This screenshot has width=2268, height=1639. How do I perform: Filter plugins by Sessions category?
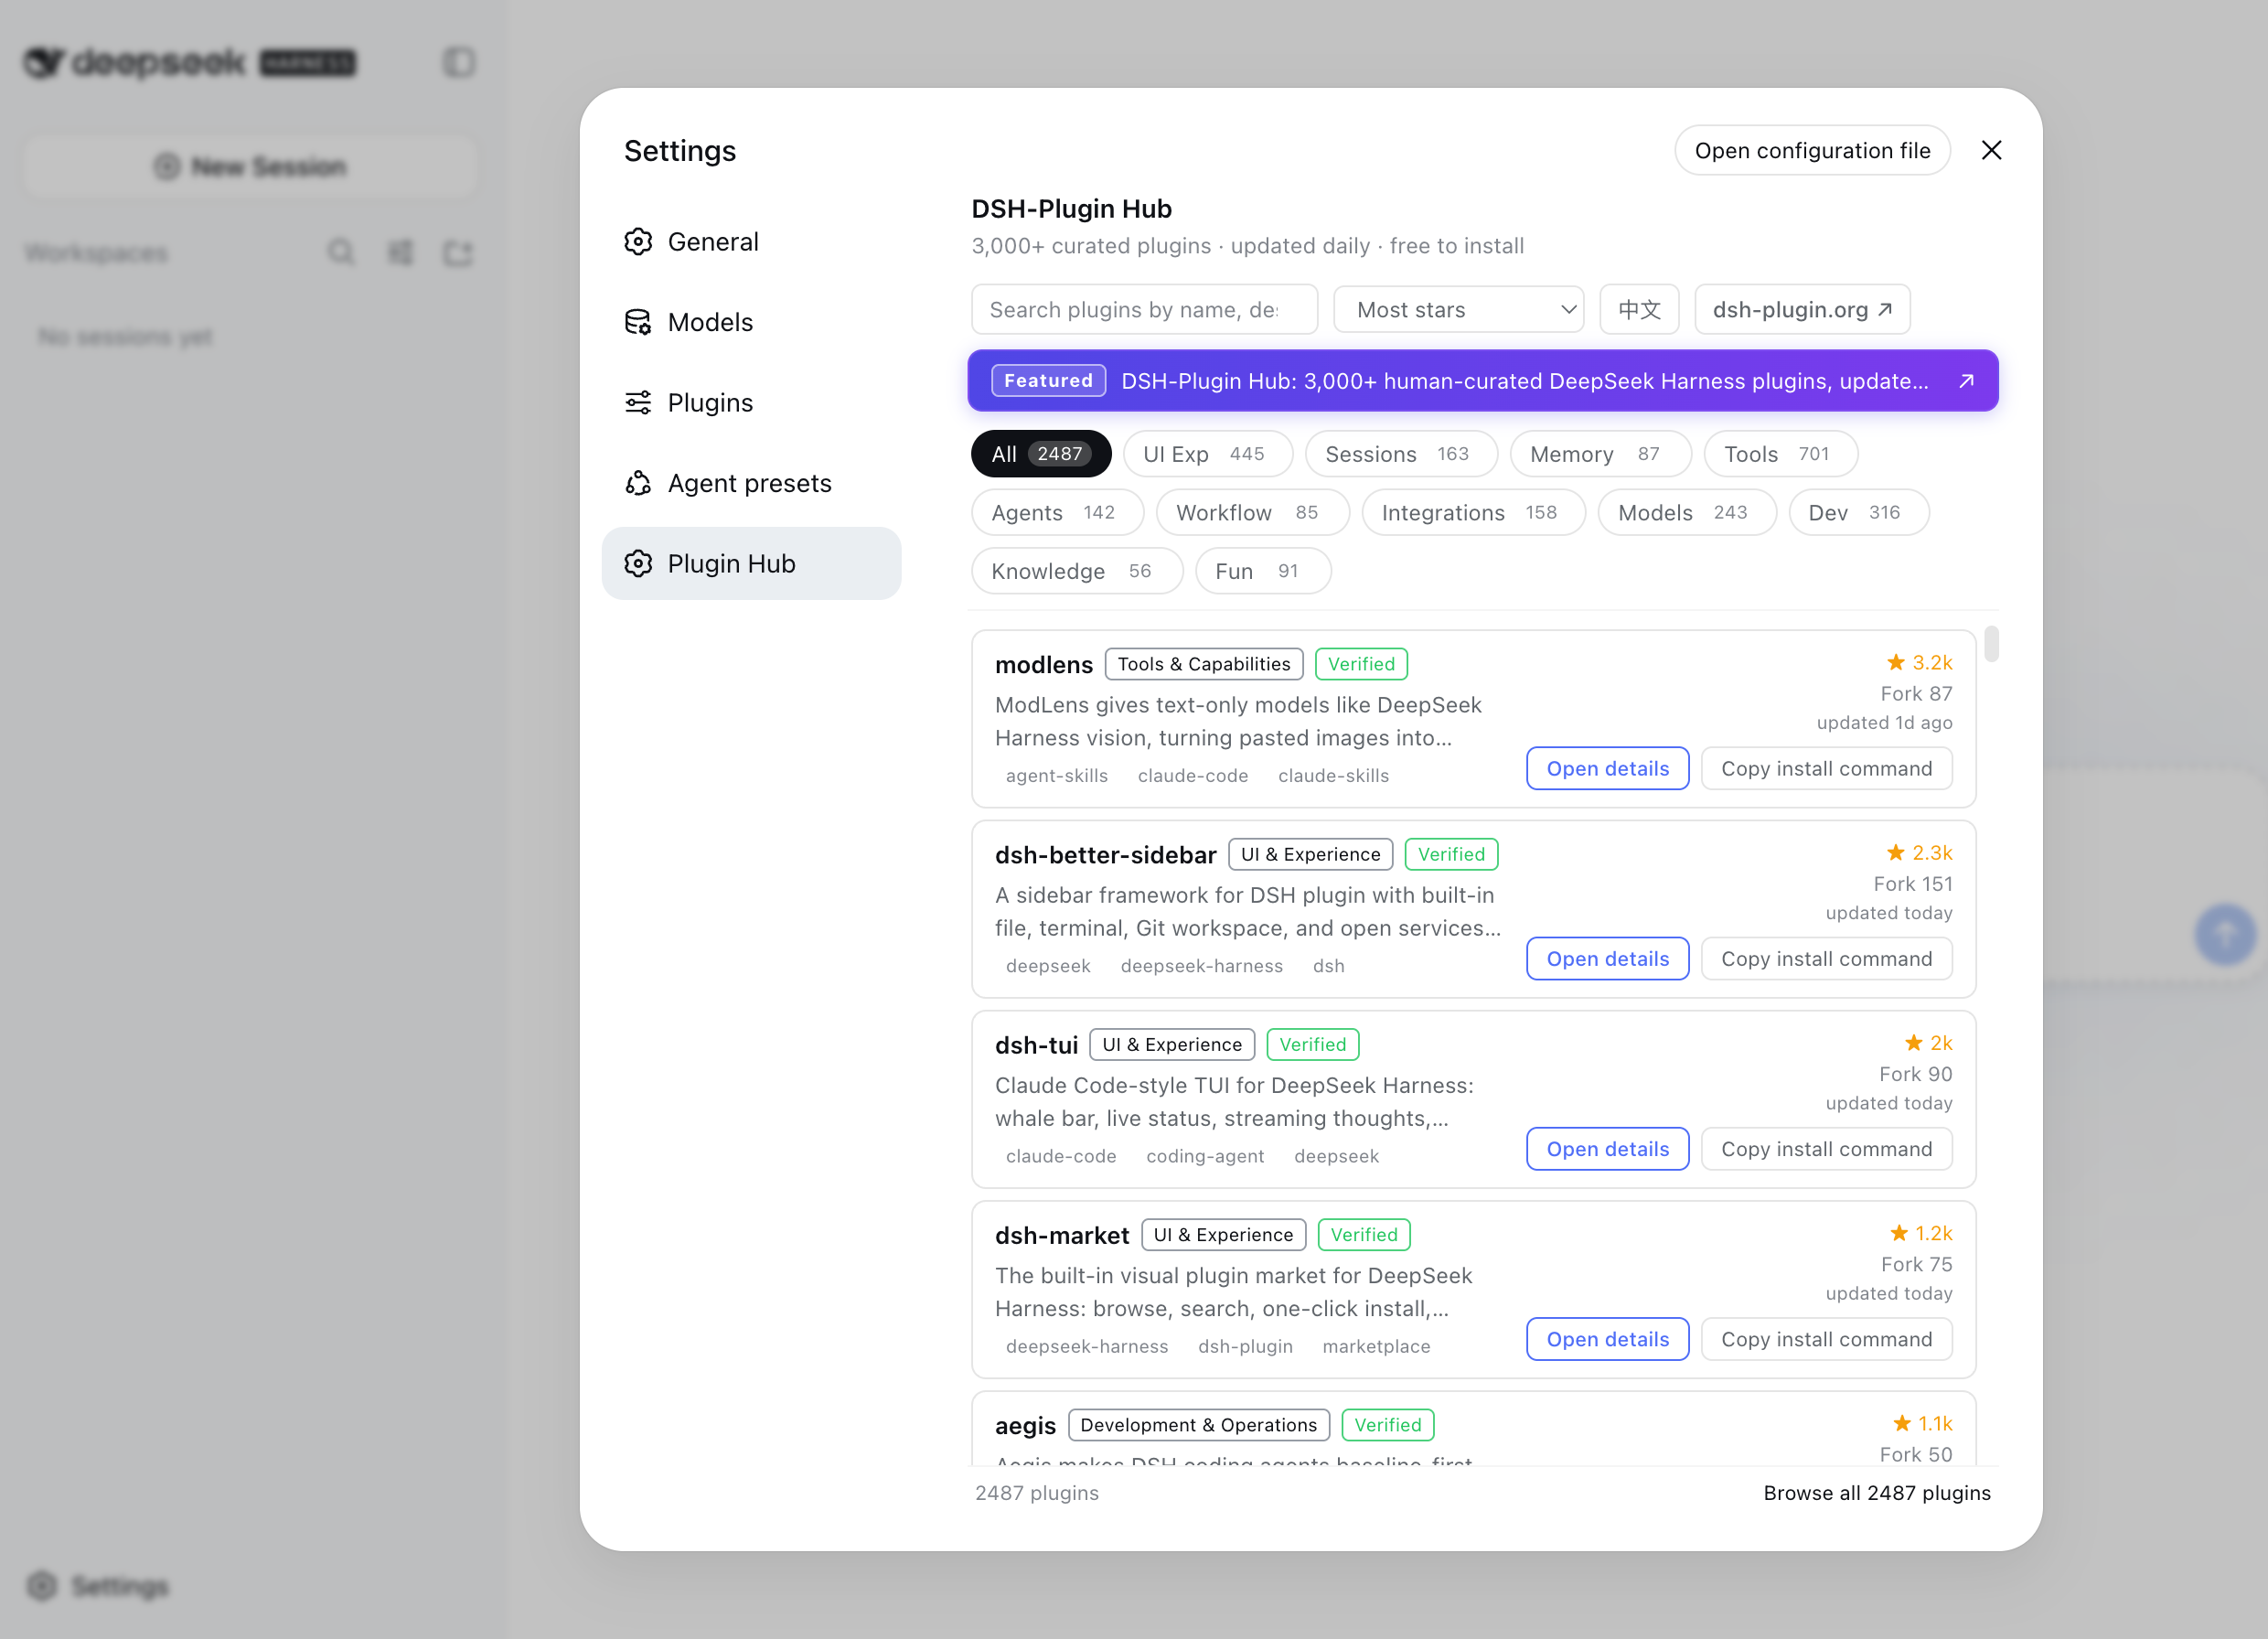click(x=1401, y=453)
